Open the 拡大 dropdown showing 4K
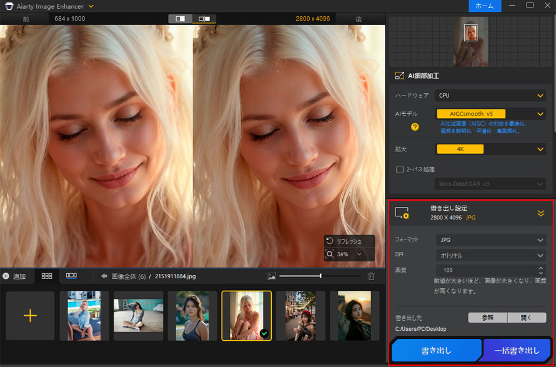 490,149
